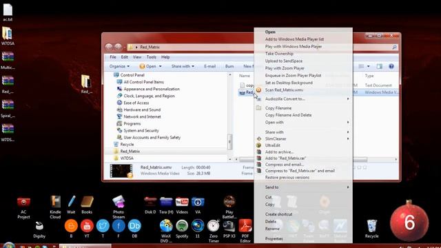Expand Audiozilla Convert to submenu
441x248 pixels.
pyautogui.click(x=348, y=99)
